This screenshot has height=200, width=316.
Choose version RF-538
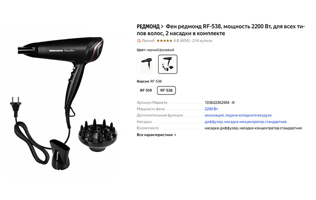(166, 90)
